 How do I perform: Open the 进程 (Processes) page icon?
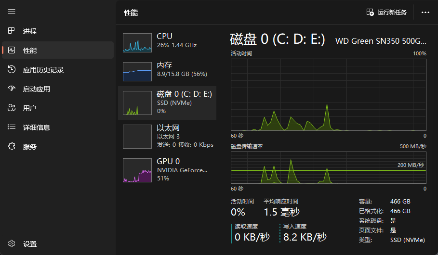(12, 31)
